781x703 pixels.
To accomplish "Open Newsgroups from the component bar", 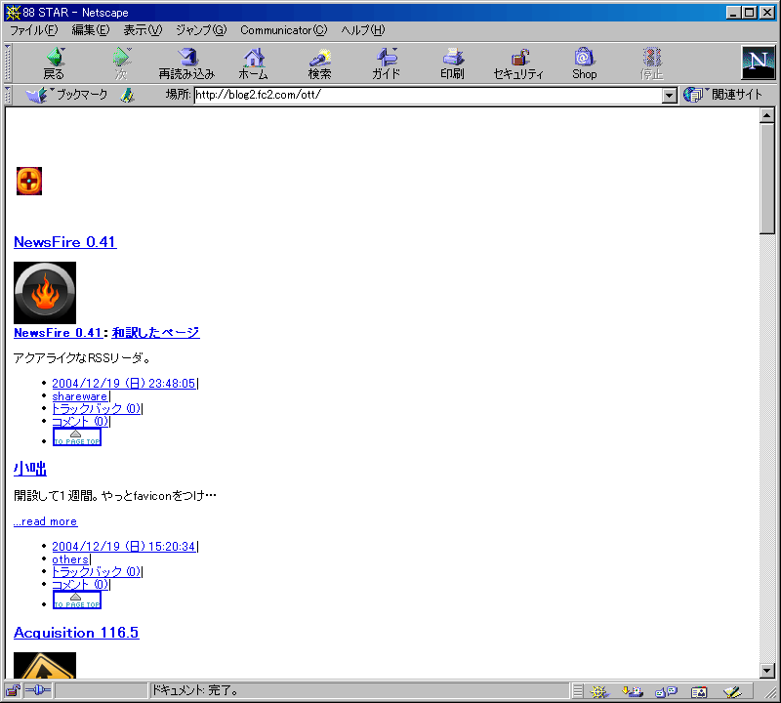I will coord(666,691).
